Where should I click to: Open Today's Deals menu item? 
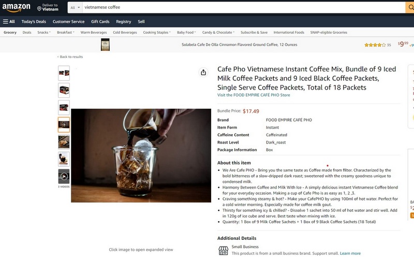[34, 22]
